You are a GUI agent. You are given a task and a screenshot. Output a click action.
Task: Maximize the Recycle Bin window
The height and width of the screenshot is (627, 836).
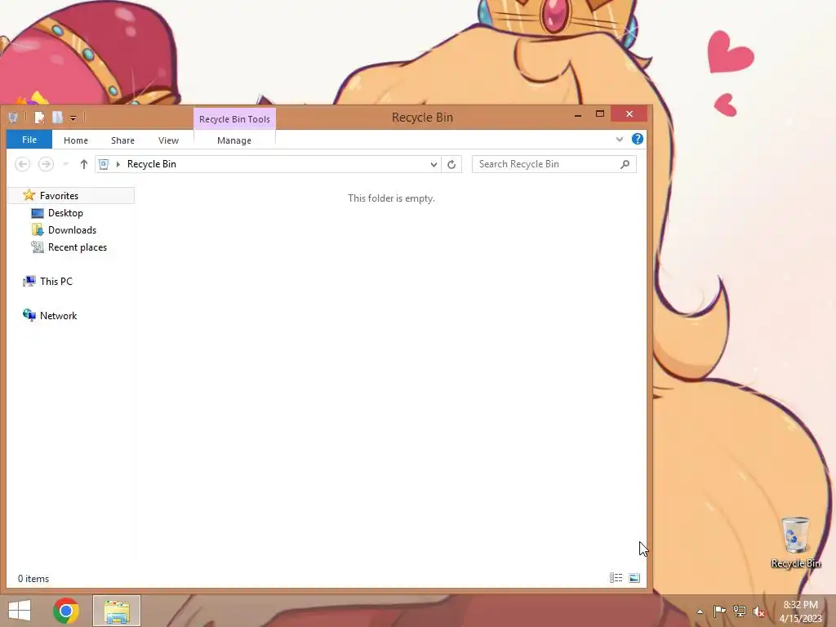[600, 113]
